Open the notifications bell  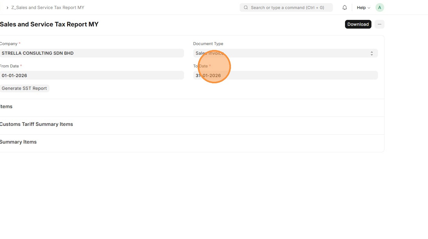coord(345,7)
